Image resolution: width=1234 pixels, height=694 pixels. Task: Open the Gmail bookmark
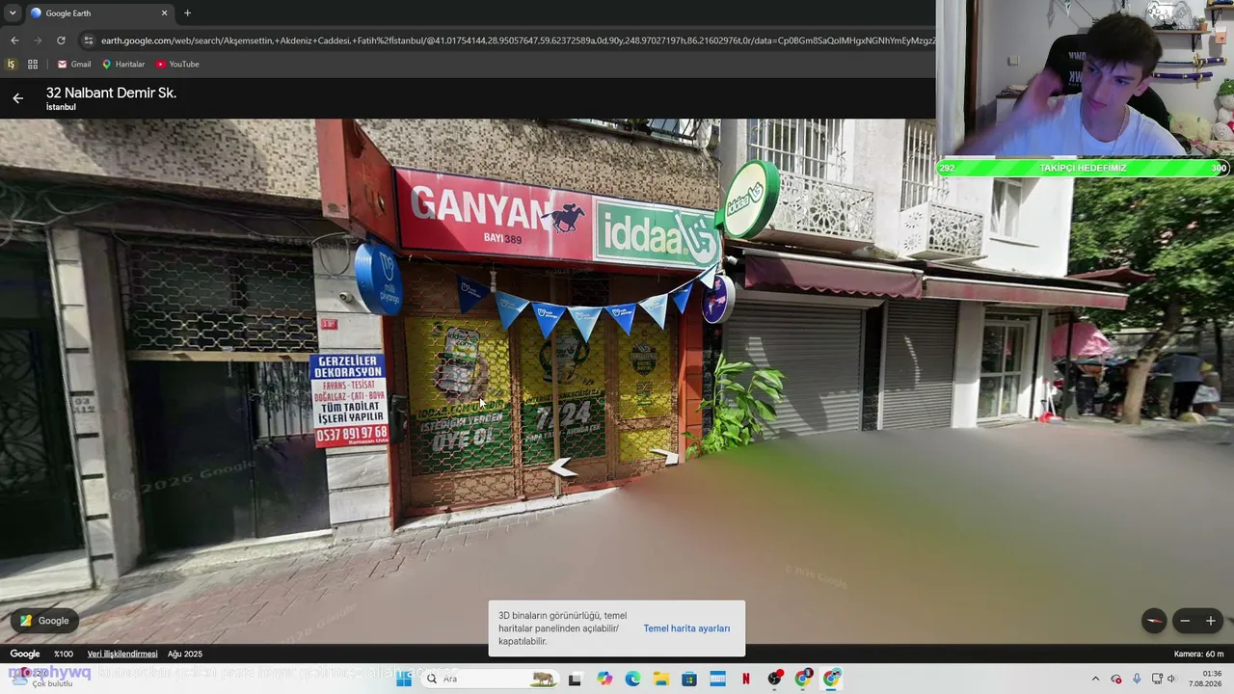(x=74, y=65)
